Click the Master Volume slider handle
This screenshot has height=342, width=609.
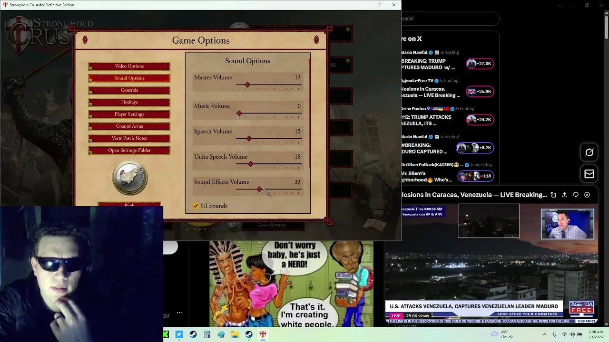click(x=247, y=85)
